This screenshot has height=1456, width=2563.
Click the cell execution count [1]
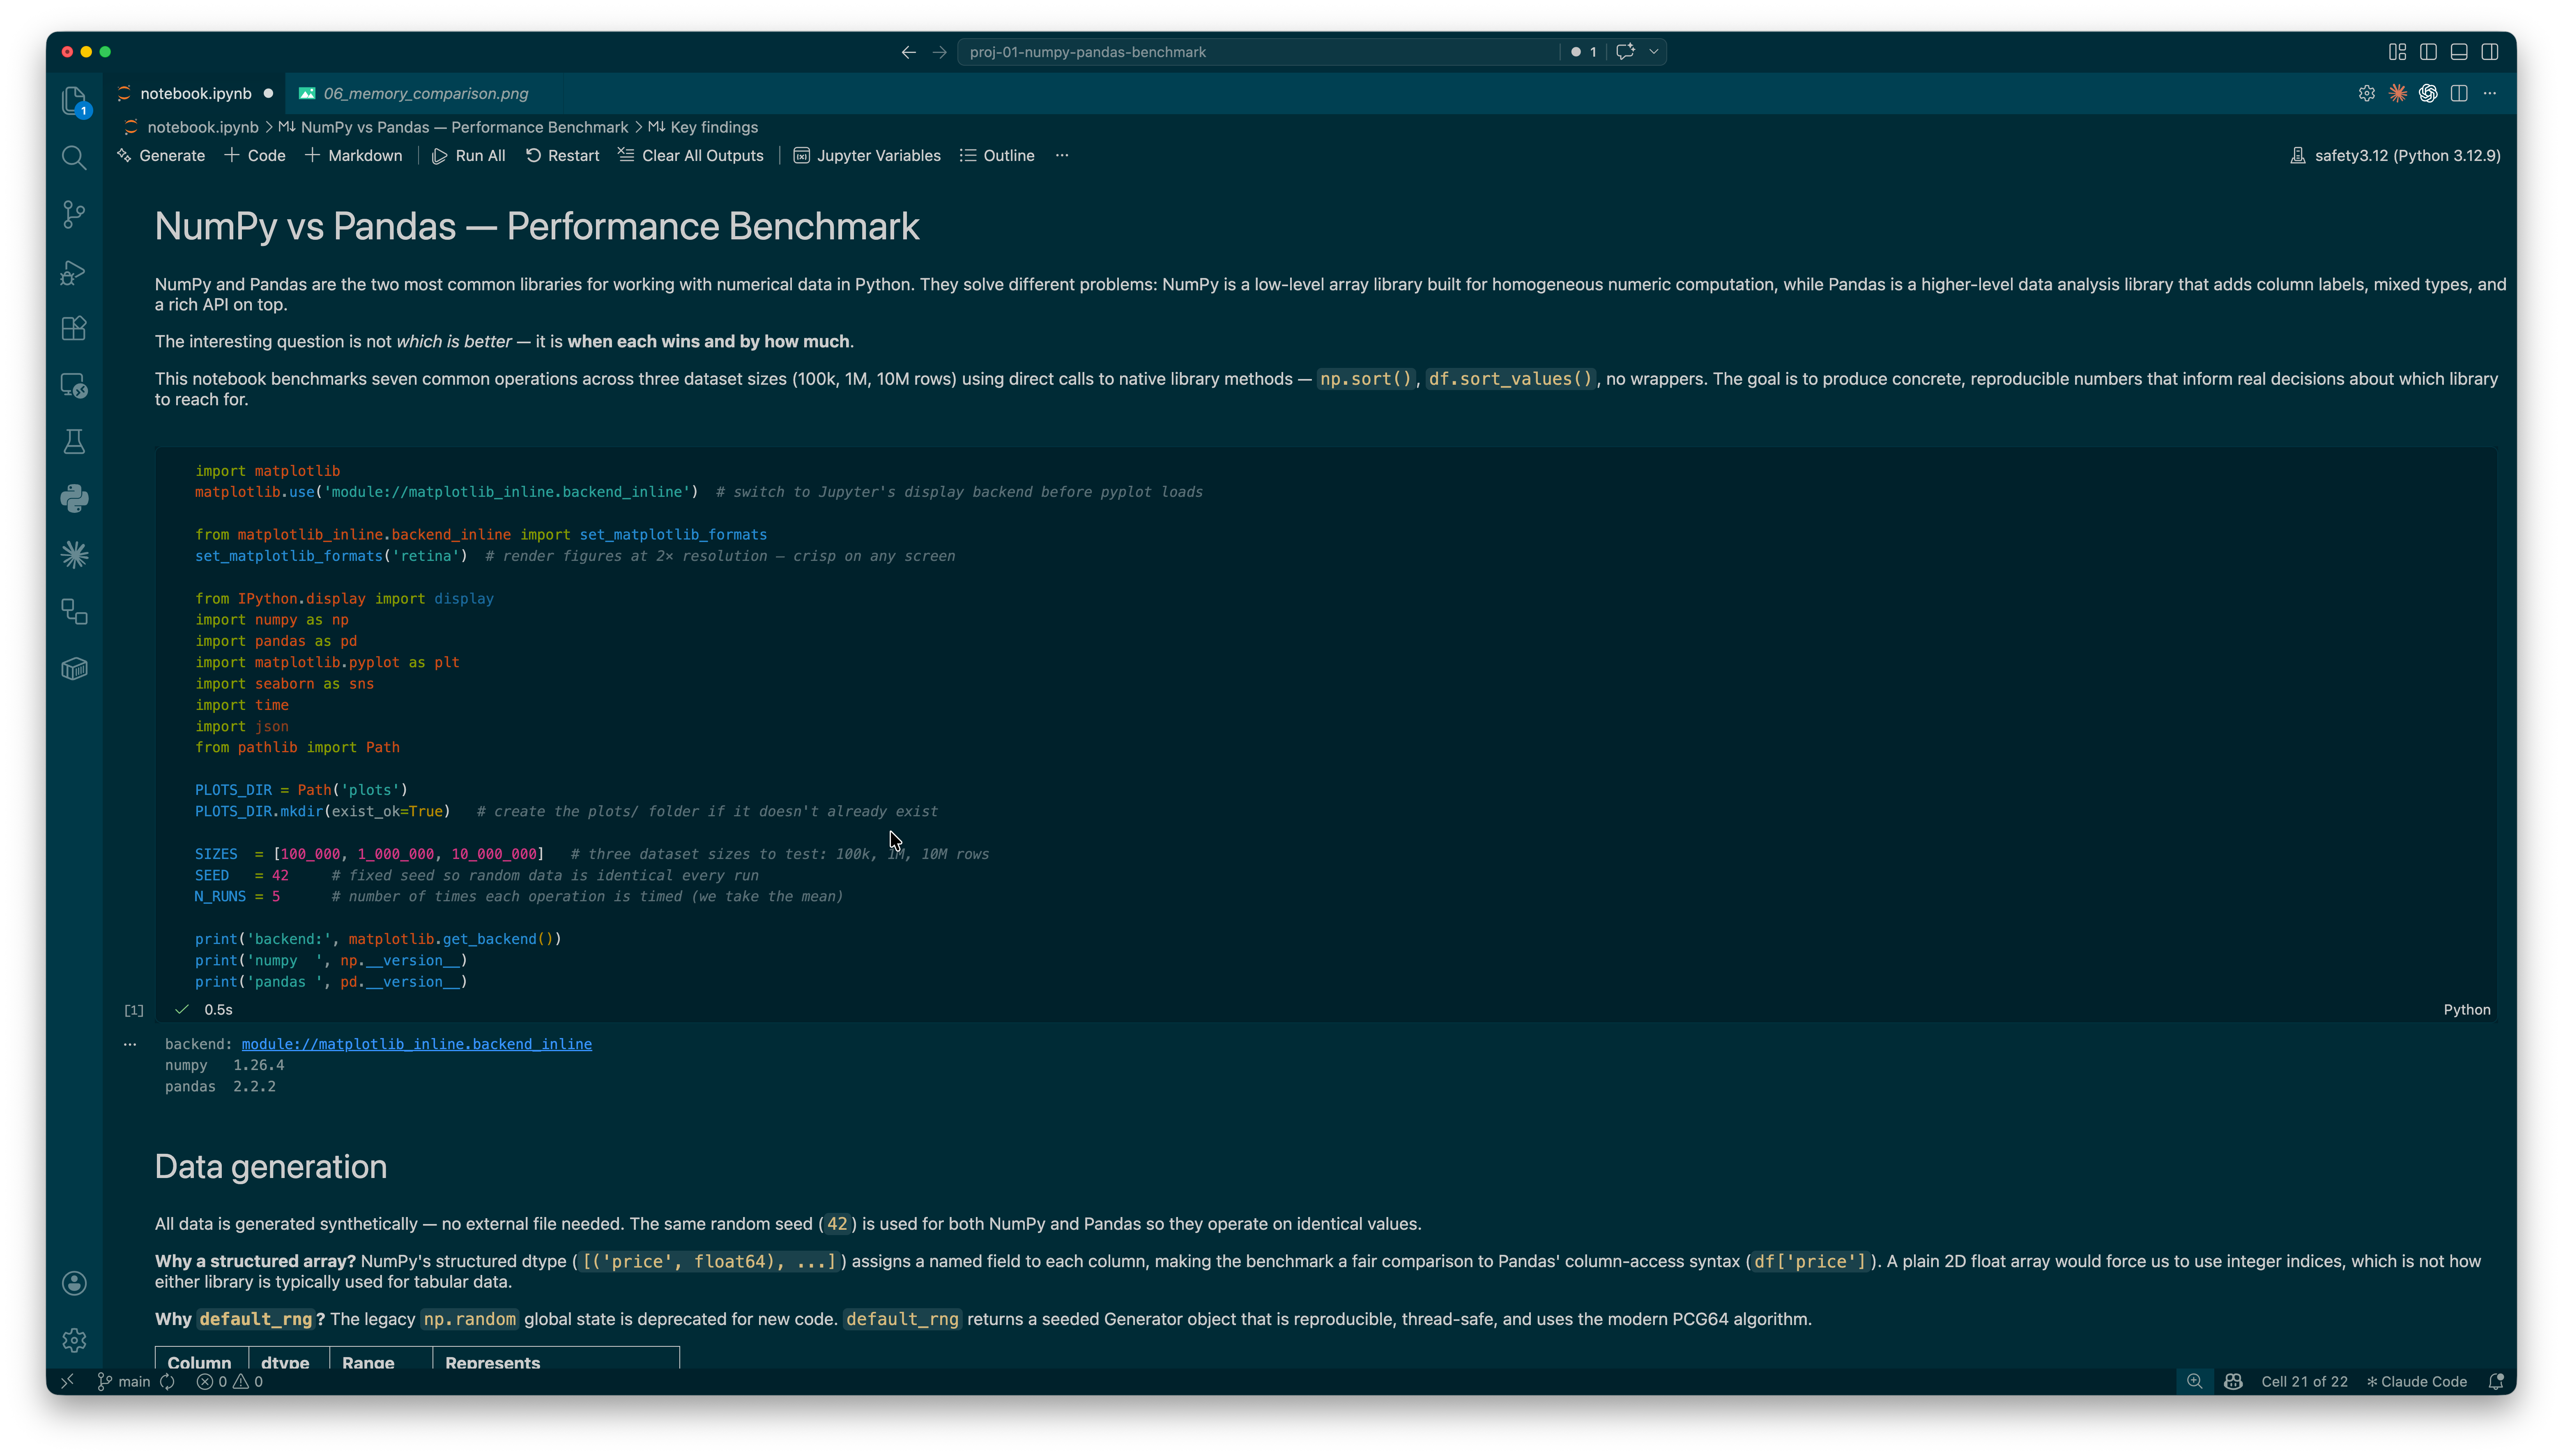[x=134, y=1010]
